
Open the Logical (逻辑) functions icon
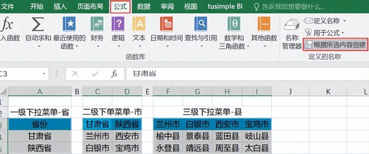click(118, 24)
